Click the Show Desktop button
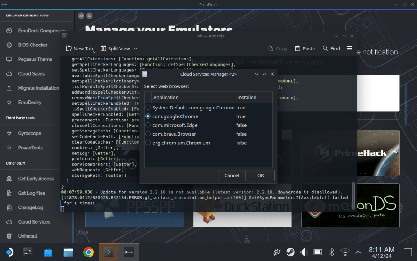The image size is (417, 261). pos(408,252)
